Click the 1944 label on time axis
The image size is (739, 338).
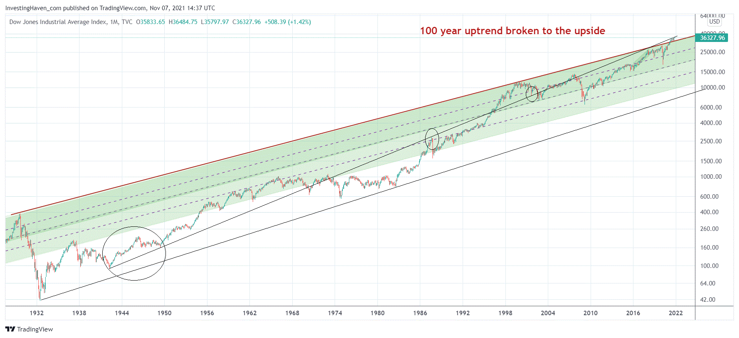[x=122, y=313]
